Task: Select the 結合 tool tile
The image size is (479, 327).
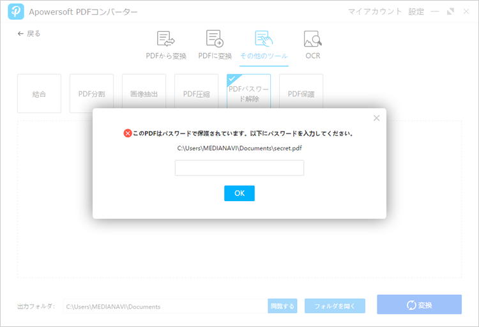Action: coord(39,93)
